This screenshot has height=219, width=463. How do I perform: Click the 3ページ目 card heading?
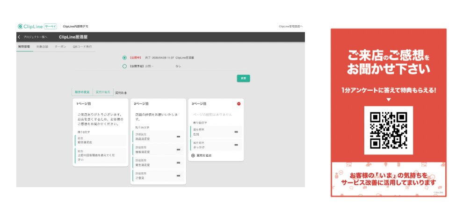pos(199,104)
